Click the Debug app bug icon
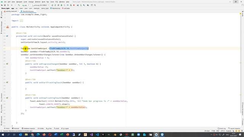 (61, 5)
